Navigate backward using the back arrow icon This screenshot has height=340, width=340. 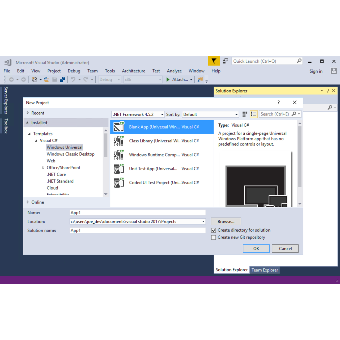11,79
